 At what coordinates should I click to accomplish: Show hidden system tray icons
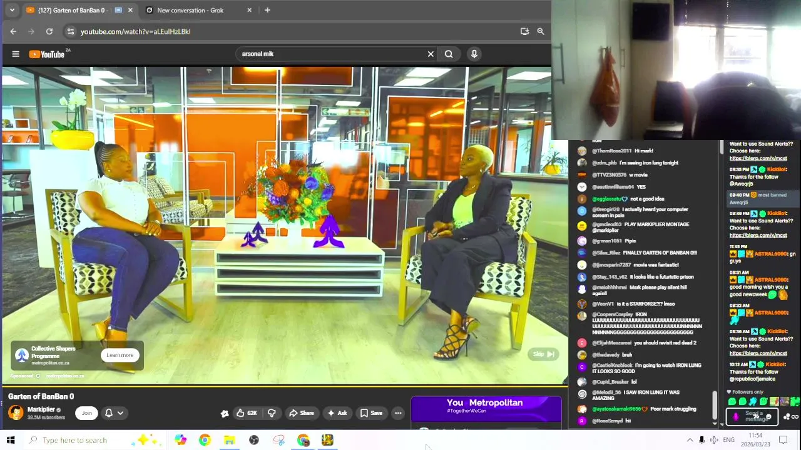point(690,440)
